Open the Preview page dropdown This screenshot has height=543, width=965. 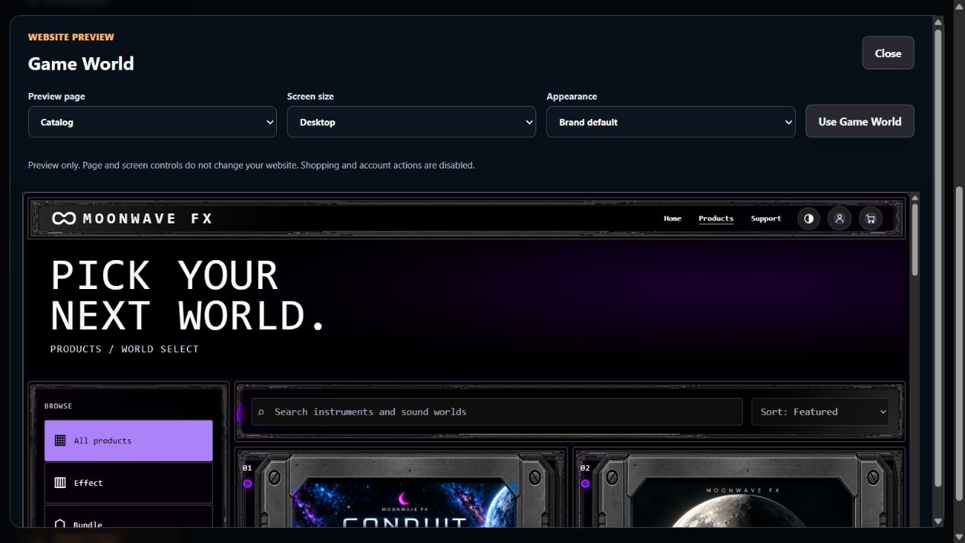coord(153,122)
